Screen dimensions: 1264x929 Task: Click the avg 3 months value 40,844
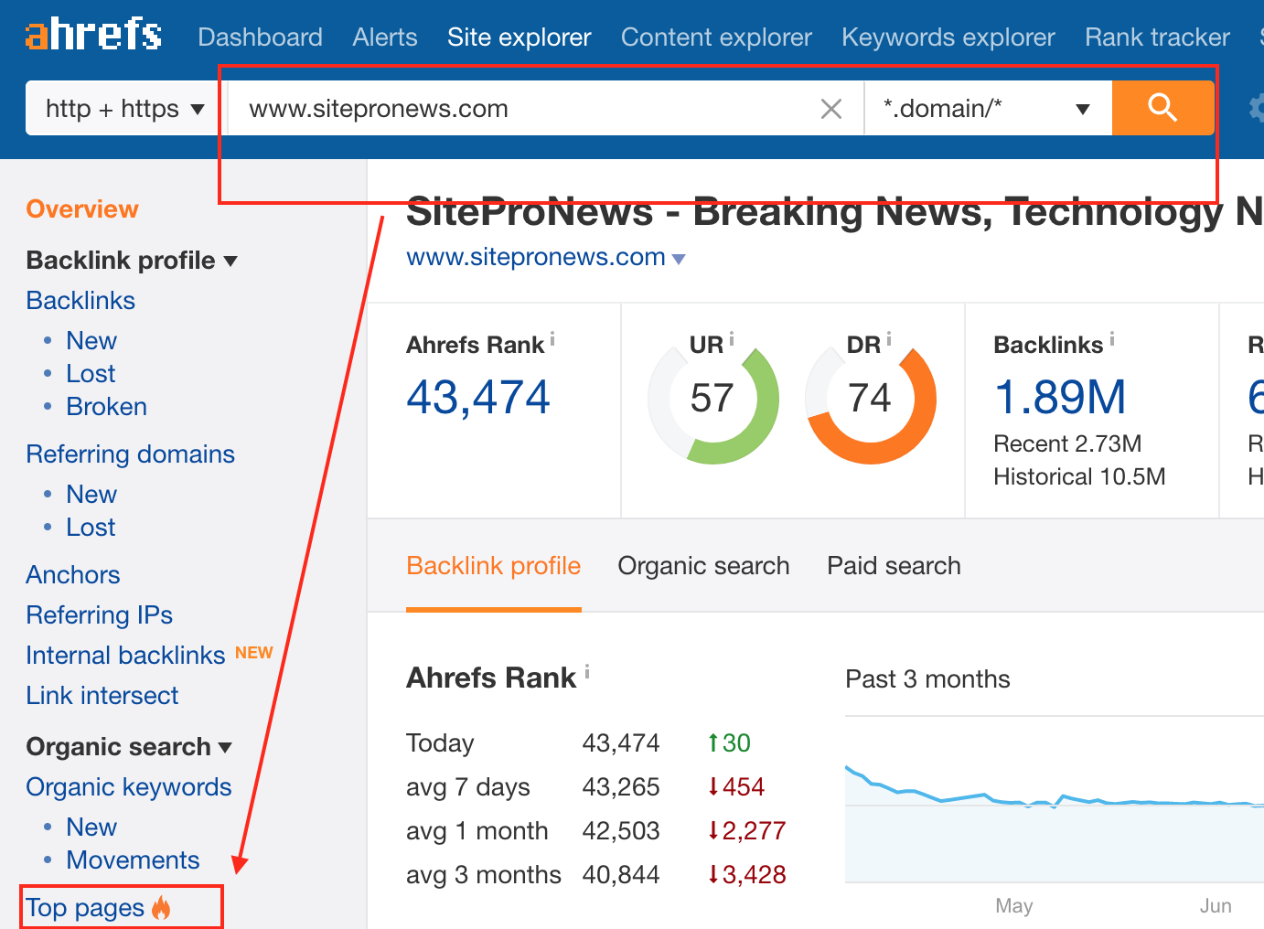(621, 875)
